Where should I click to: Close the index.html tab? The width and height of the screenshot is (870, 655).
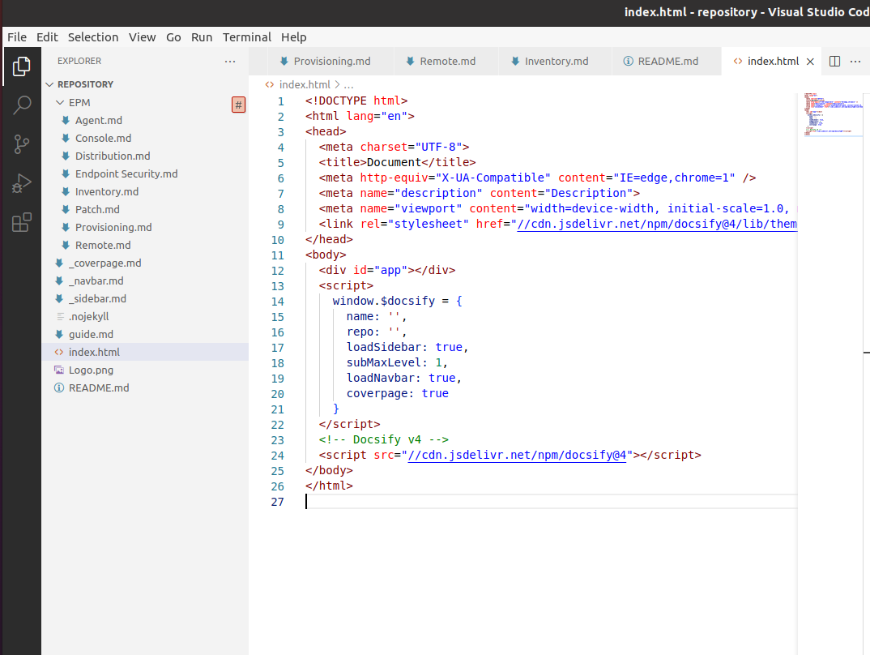(x=811, y=62)
